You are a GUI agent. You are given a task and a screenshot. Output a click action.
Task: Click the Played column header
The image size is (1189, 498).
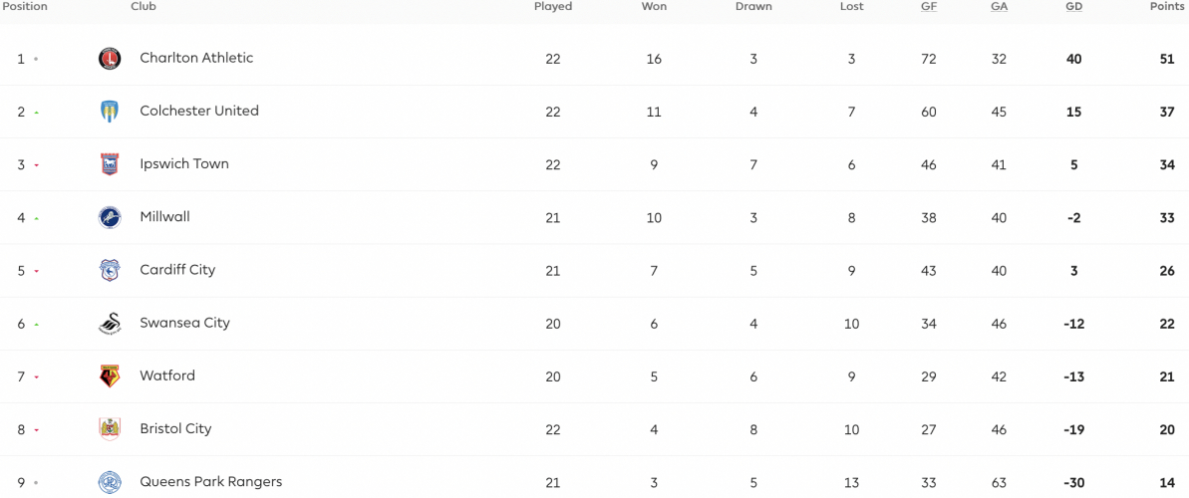tap(553, 7)
